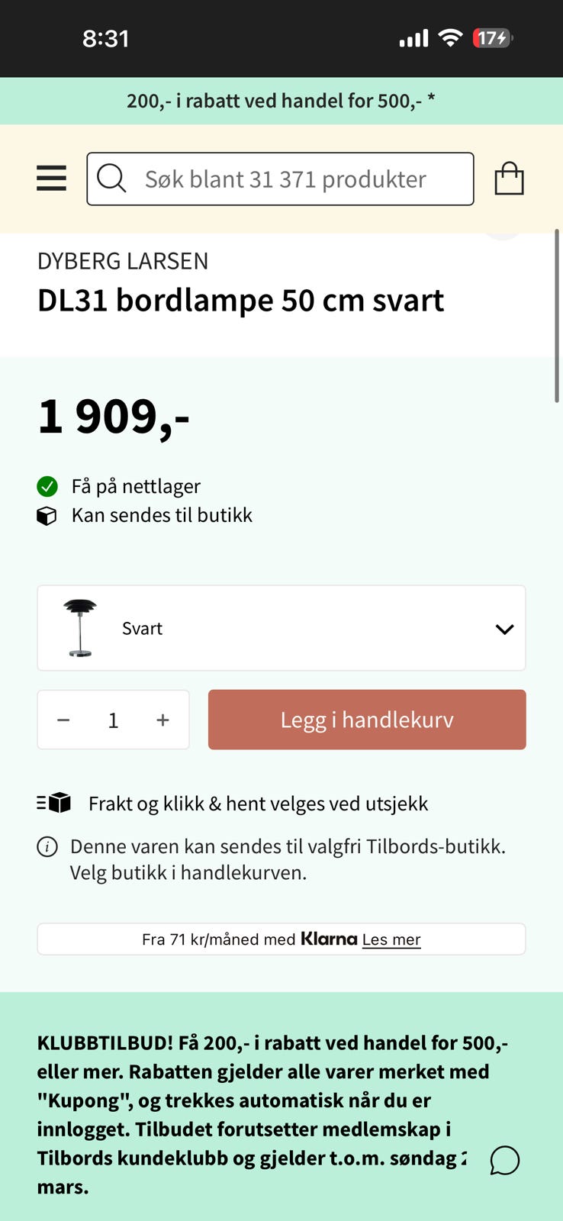Tap the info icon beside Tilbords-butikk note
The height and width of the screenshot is (1221, 563).
point(47,847)
